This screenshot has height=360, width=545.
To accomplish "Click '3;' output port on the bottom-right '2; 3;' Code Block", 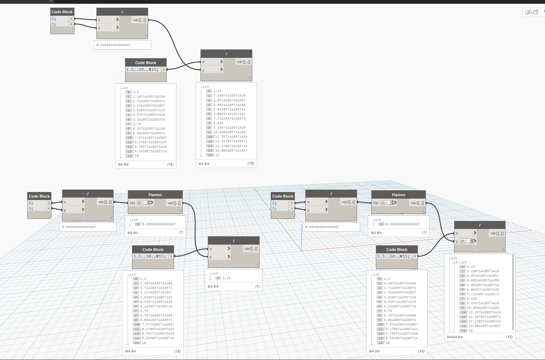I will click(x=292, y=208).
